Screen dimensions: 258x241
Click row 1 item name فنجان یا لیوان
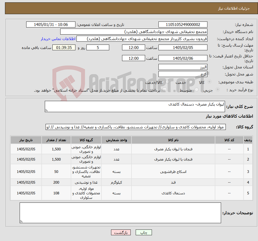(173, 149)
